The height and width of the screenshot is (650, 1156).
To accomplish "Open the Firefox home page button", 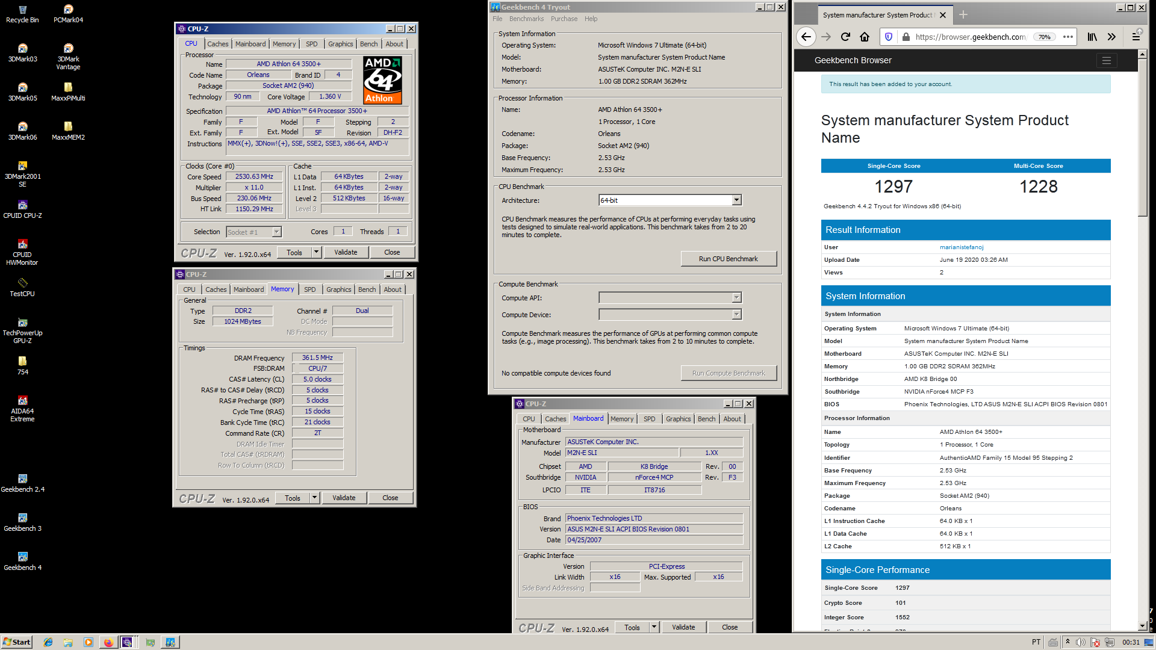I will coord(865,37).
